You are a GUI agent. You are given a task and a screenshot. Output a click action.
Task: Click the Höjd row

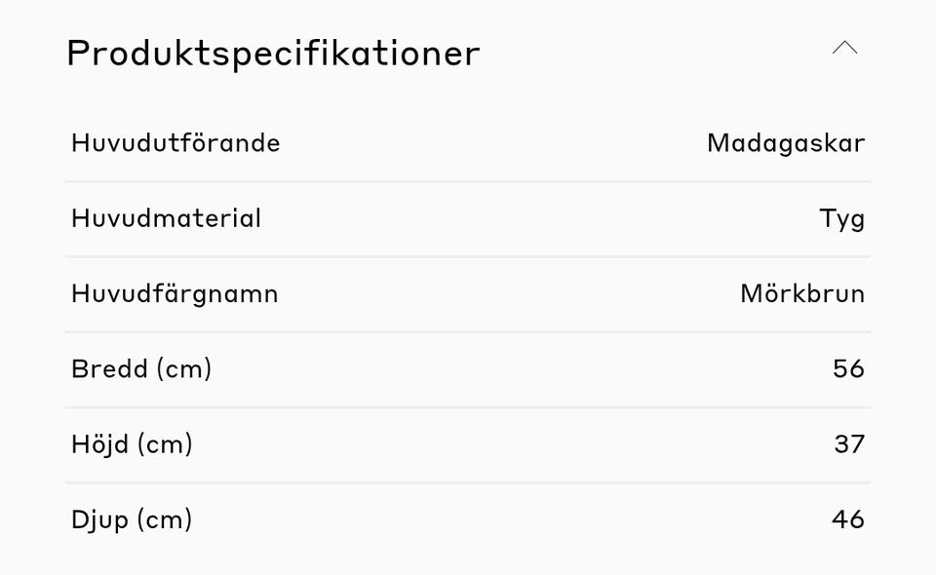point(468,444)
